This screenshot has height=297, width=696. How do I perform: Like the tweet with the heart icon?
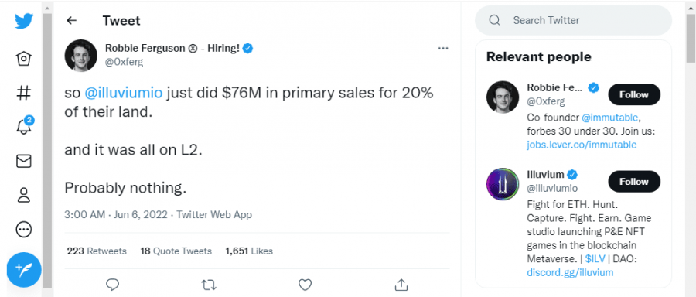click(305, 284)
